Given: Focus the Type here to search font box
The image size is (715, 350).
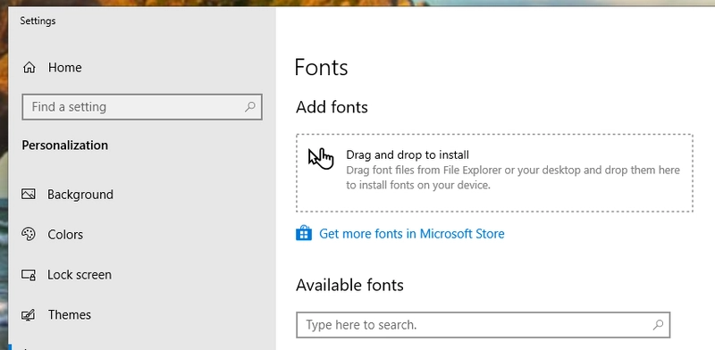Looking at the screenshot, I should (x=483, y=325).
